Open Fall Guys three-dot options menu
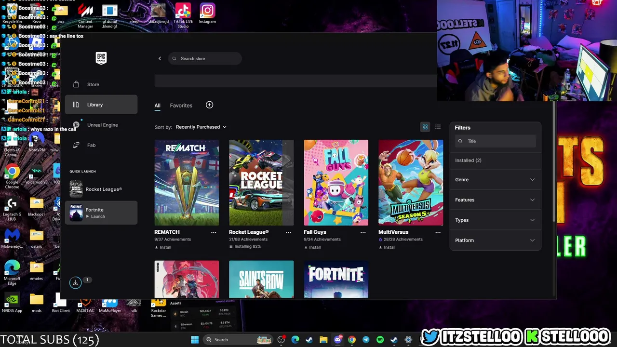Viewport: 617px width, 347px height. coord(363,232)
